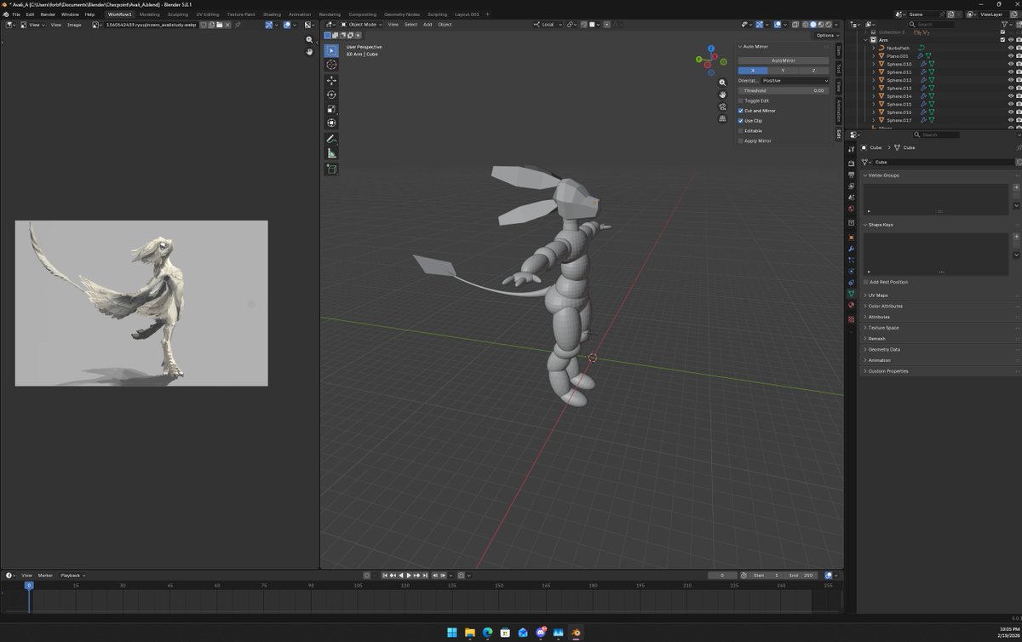This screenshot has height=642, width=1022.
Task: Select the Move tool in viewport toolbar
Action: 331,80
